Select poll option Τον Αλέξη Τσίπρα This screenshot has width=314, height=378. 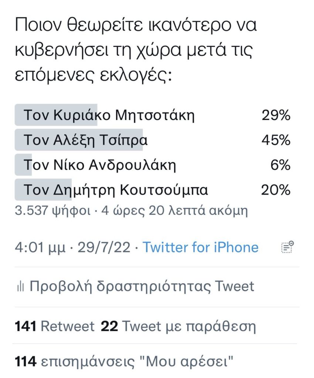pyautogui.click(x=153, y=140)
